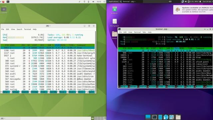
Task: Open the File System desktop icon
Action: click(114, 23)
